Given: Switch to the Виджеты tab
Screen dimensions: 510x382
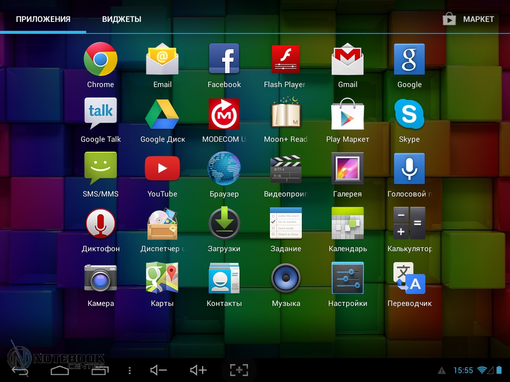Looking at the screenshot, I should (122, 19).
